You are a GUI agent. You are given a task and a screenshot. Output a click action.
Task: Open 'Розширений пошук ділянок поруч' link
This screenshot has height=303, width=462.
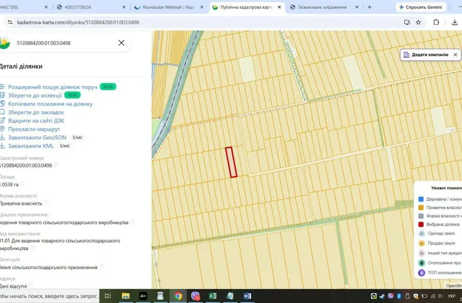(x=53, y=87)
